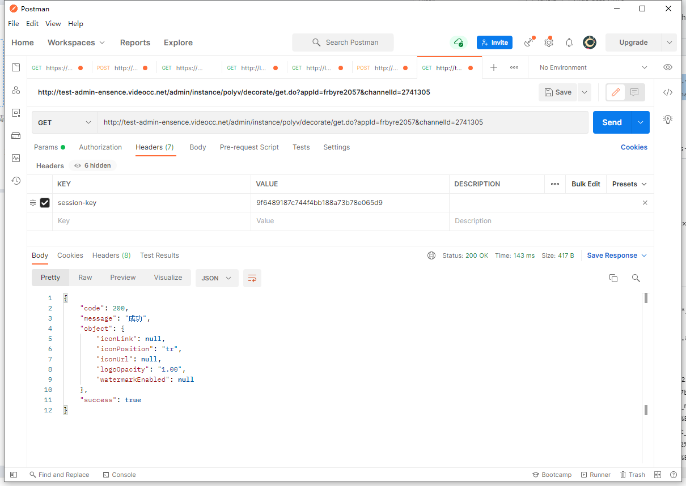The image size is (686, 486).
Task: Open the Mock Servers sidebar panel
Action: tap(16, 135)
